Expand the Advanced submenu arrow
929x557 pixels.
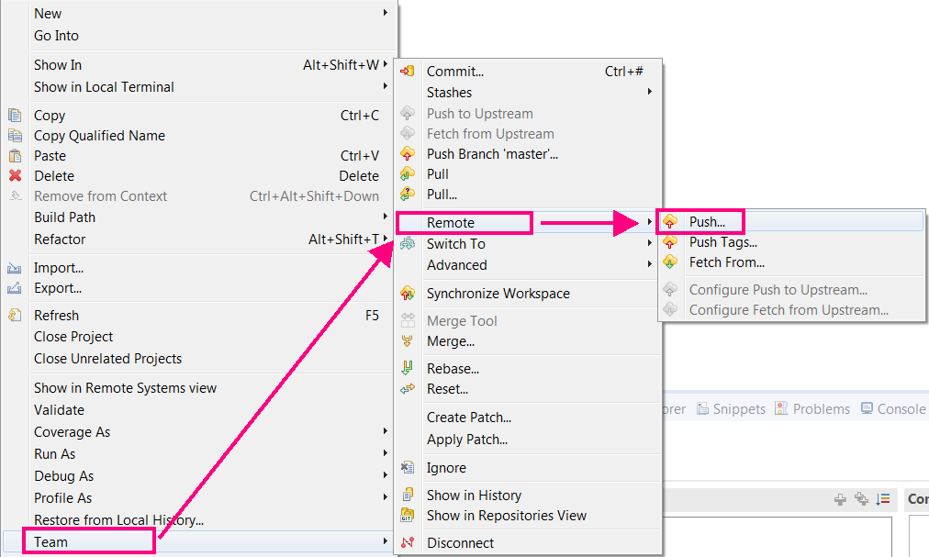[x=650, y=263]
